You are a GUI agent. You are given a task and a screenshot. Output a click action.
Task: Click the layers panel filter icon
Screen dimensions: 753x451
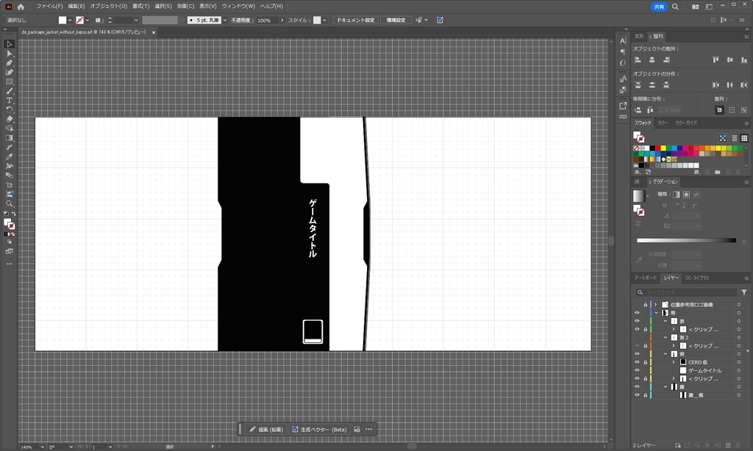[x=744, y=292]
